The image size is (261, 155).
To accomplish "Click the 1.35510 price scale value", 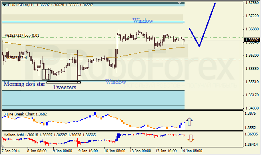I will 252,82.
